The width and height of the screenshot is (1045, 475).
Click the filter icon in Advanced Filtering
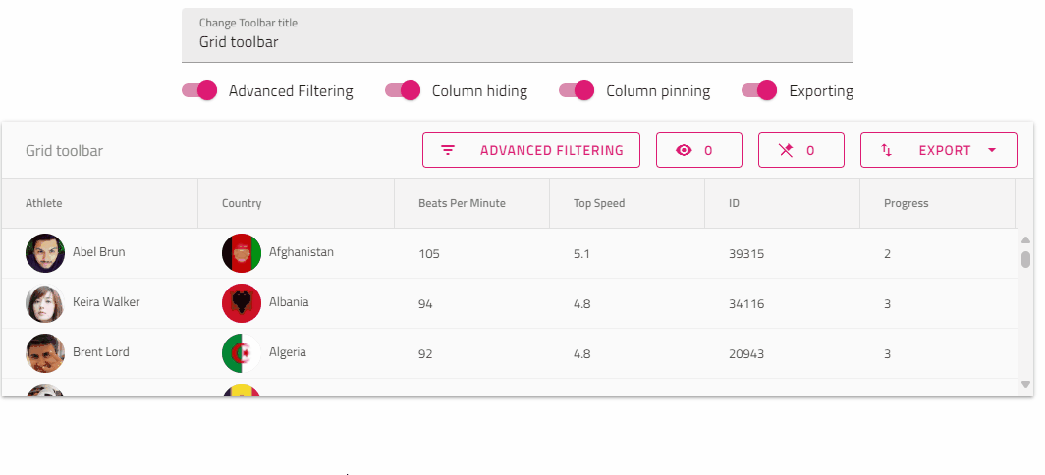coord(448,150)
